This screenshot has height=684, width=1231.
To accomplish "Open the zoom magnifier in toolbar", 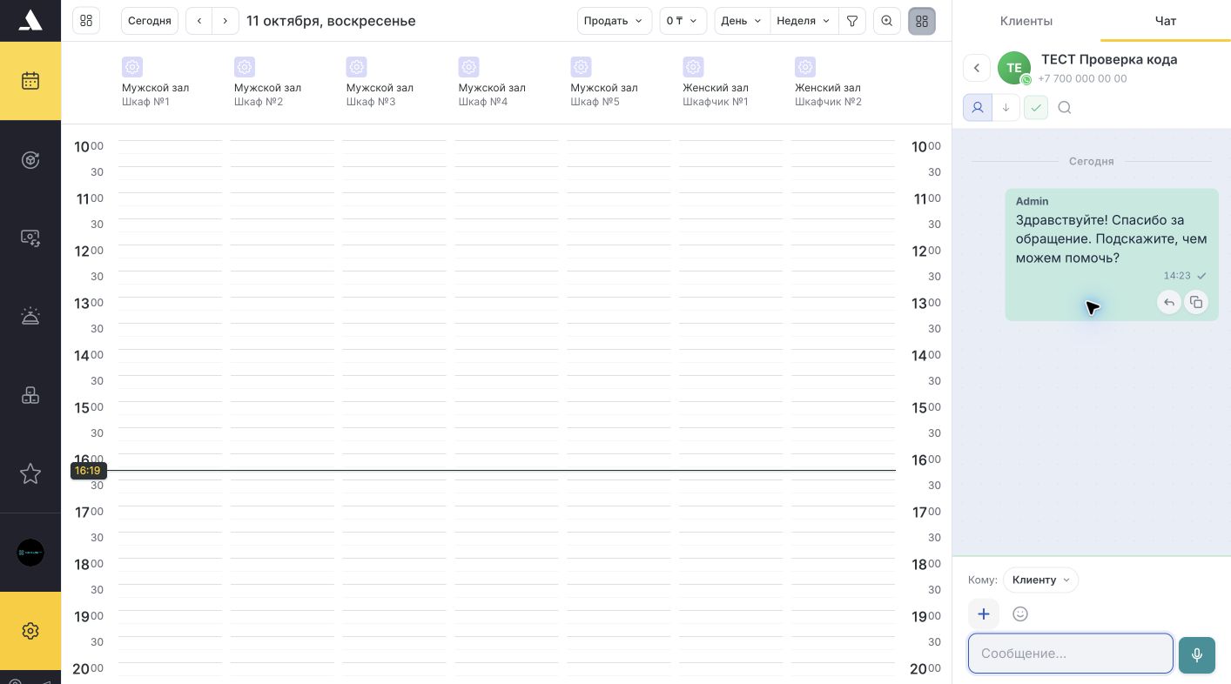I will tap(887, 21).
